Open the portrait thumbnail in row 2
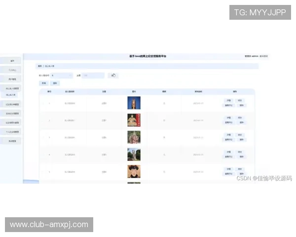Screen dimensions: 296x237 pyautogui.click(x=134, y=120)
